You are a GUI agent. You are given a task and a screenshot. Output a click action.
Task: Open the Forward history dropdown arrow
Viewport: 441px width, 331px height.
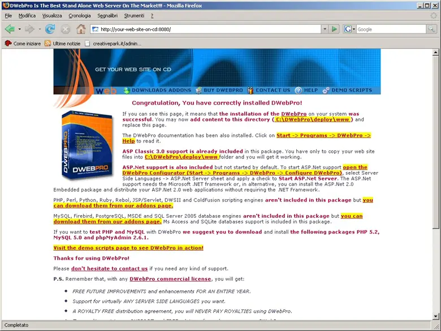coord(40,29)
